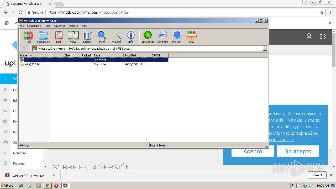
Task: Open the Comment tool
Action: point(162,37)
